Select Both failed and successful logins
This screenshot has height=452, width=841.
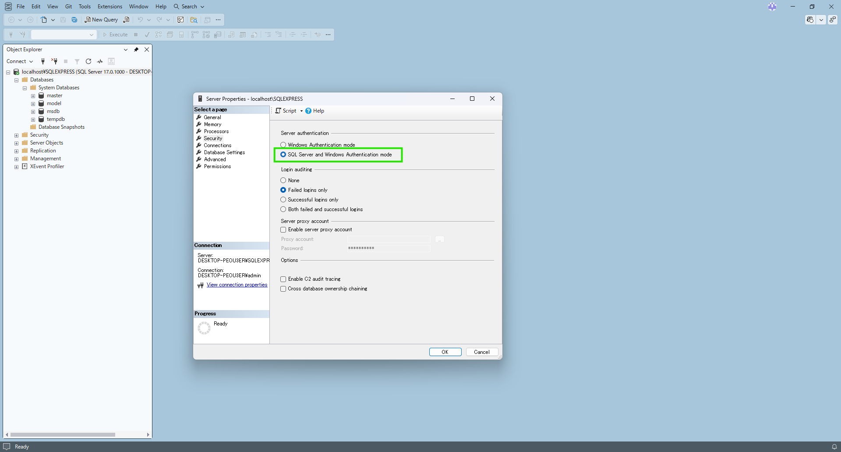(283, 209)
